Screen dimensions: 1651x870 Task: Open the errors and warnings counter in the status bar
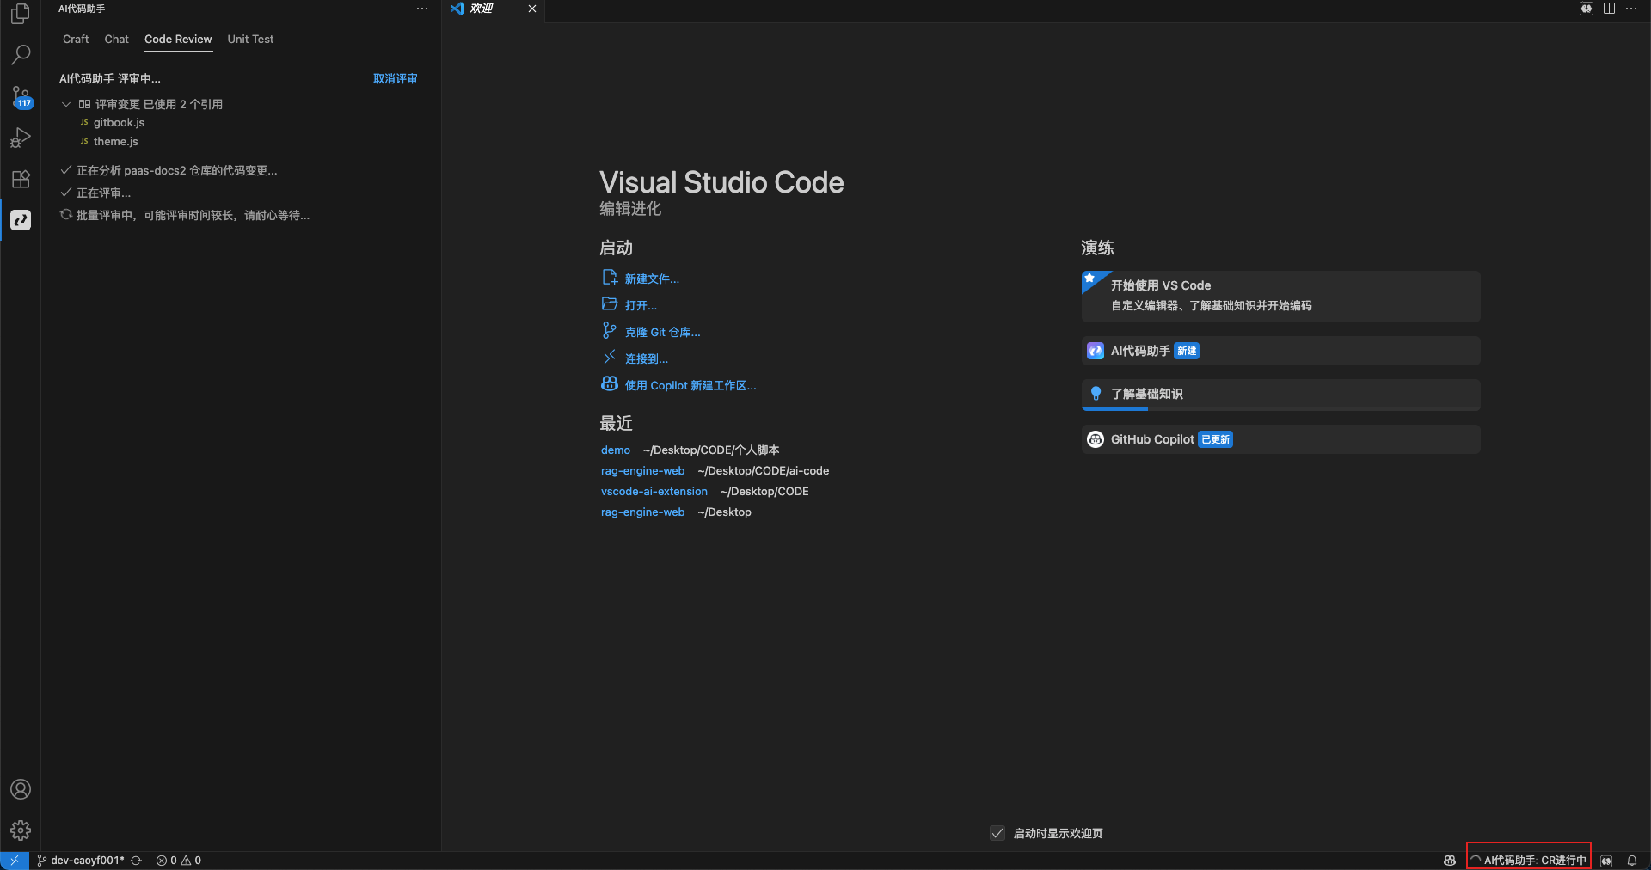pos(178,860)
